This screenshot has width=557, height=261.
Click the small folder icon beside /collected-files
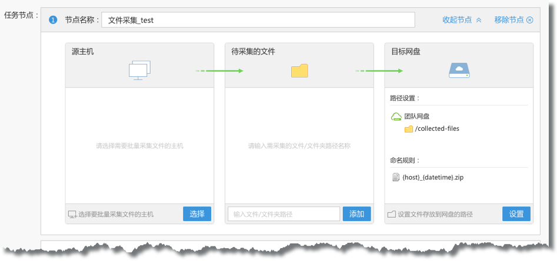click(408, 129)
